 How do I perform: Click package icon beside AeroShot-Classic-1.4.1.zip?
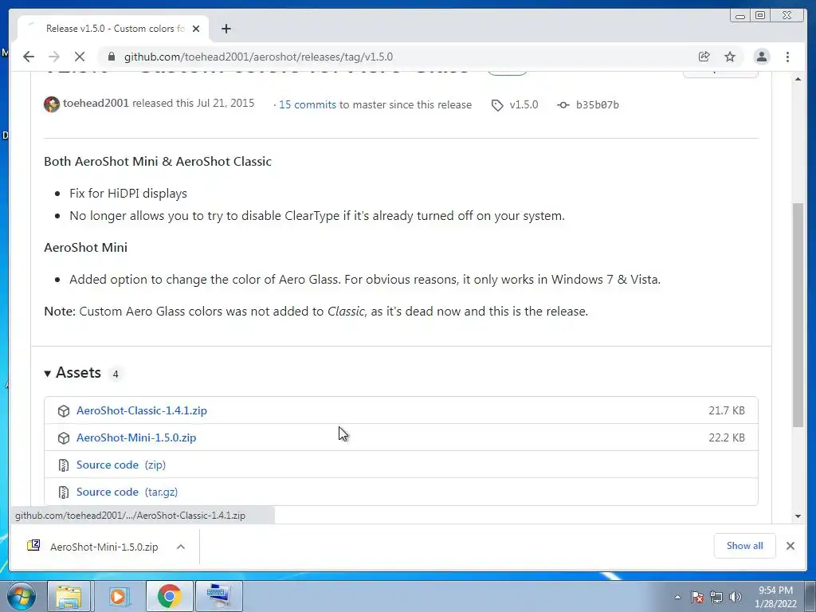(x=64, y=410)
